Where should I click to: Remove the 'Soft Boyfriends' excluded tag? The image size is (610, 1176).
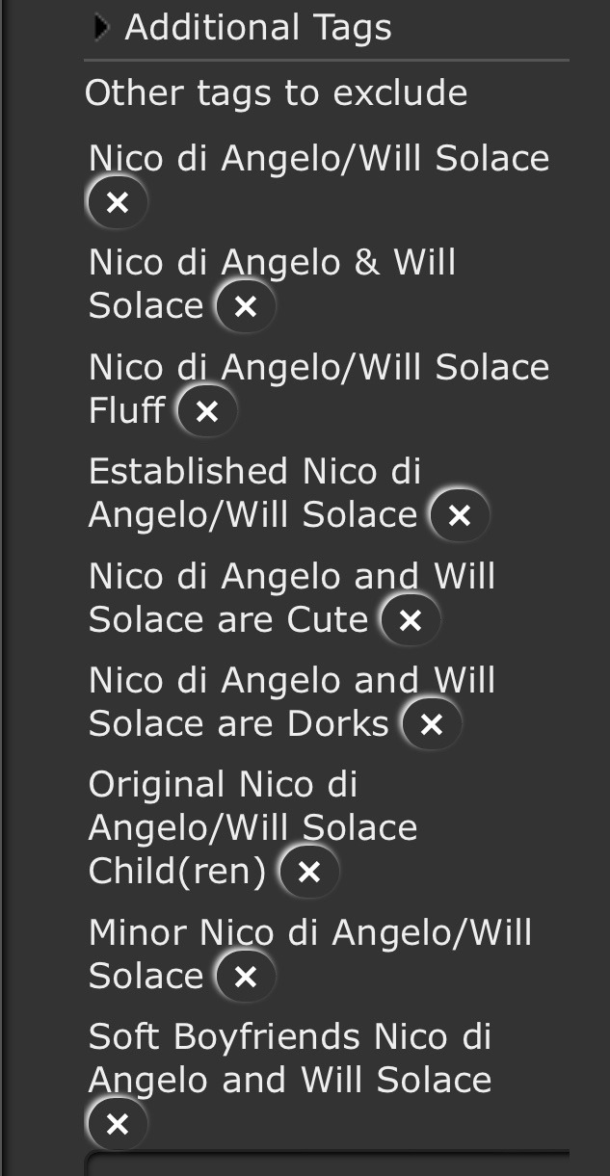(x=118, y=1123)
